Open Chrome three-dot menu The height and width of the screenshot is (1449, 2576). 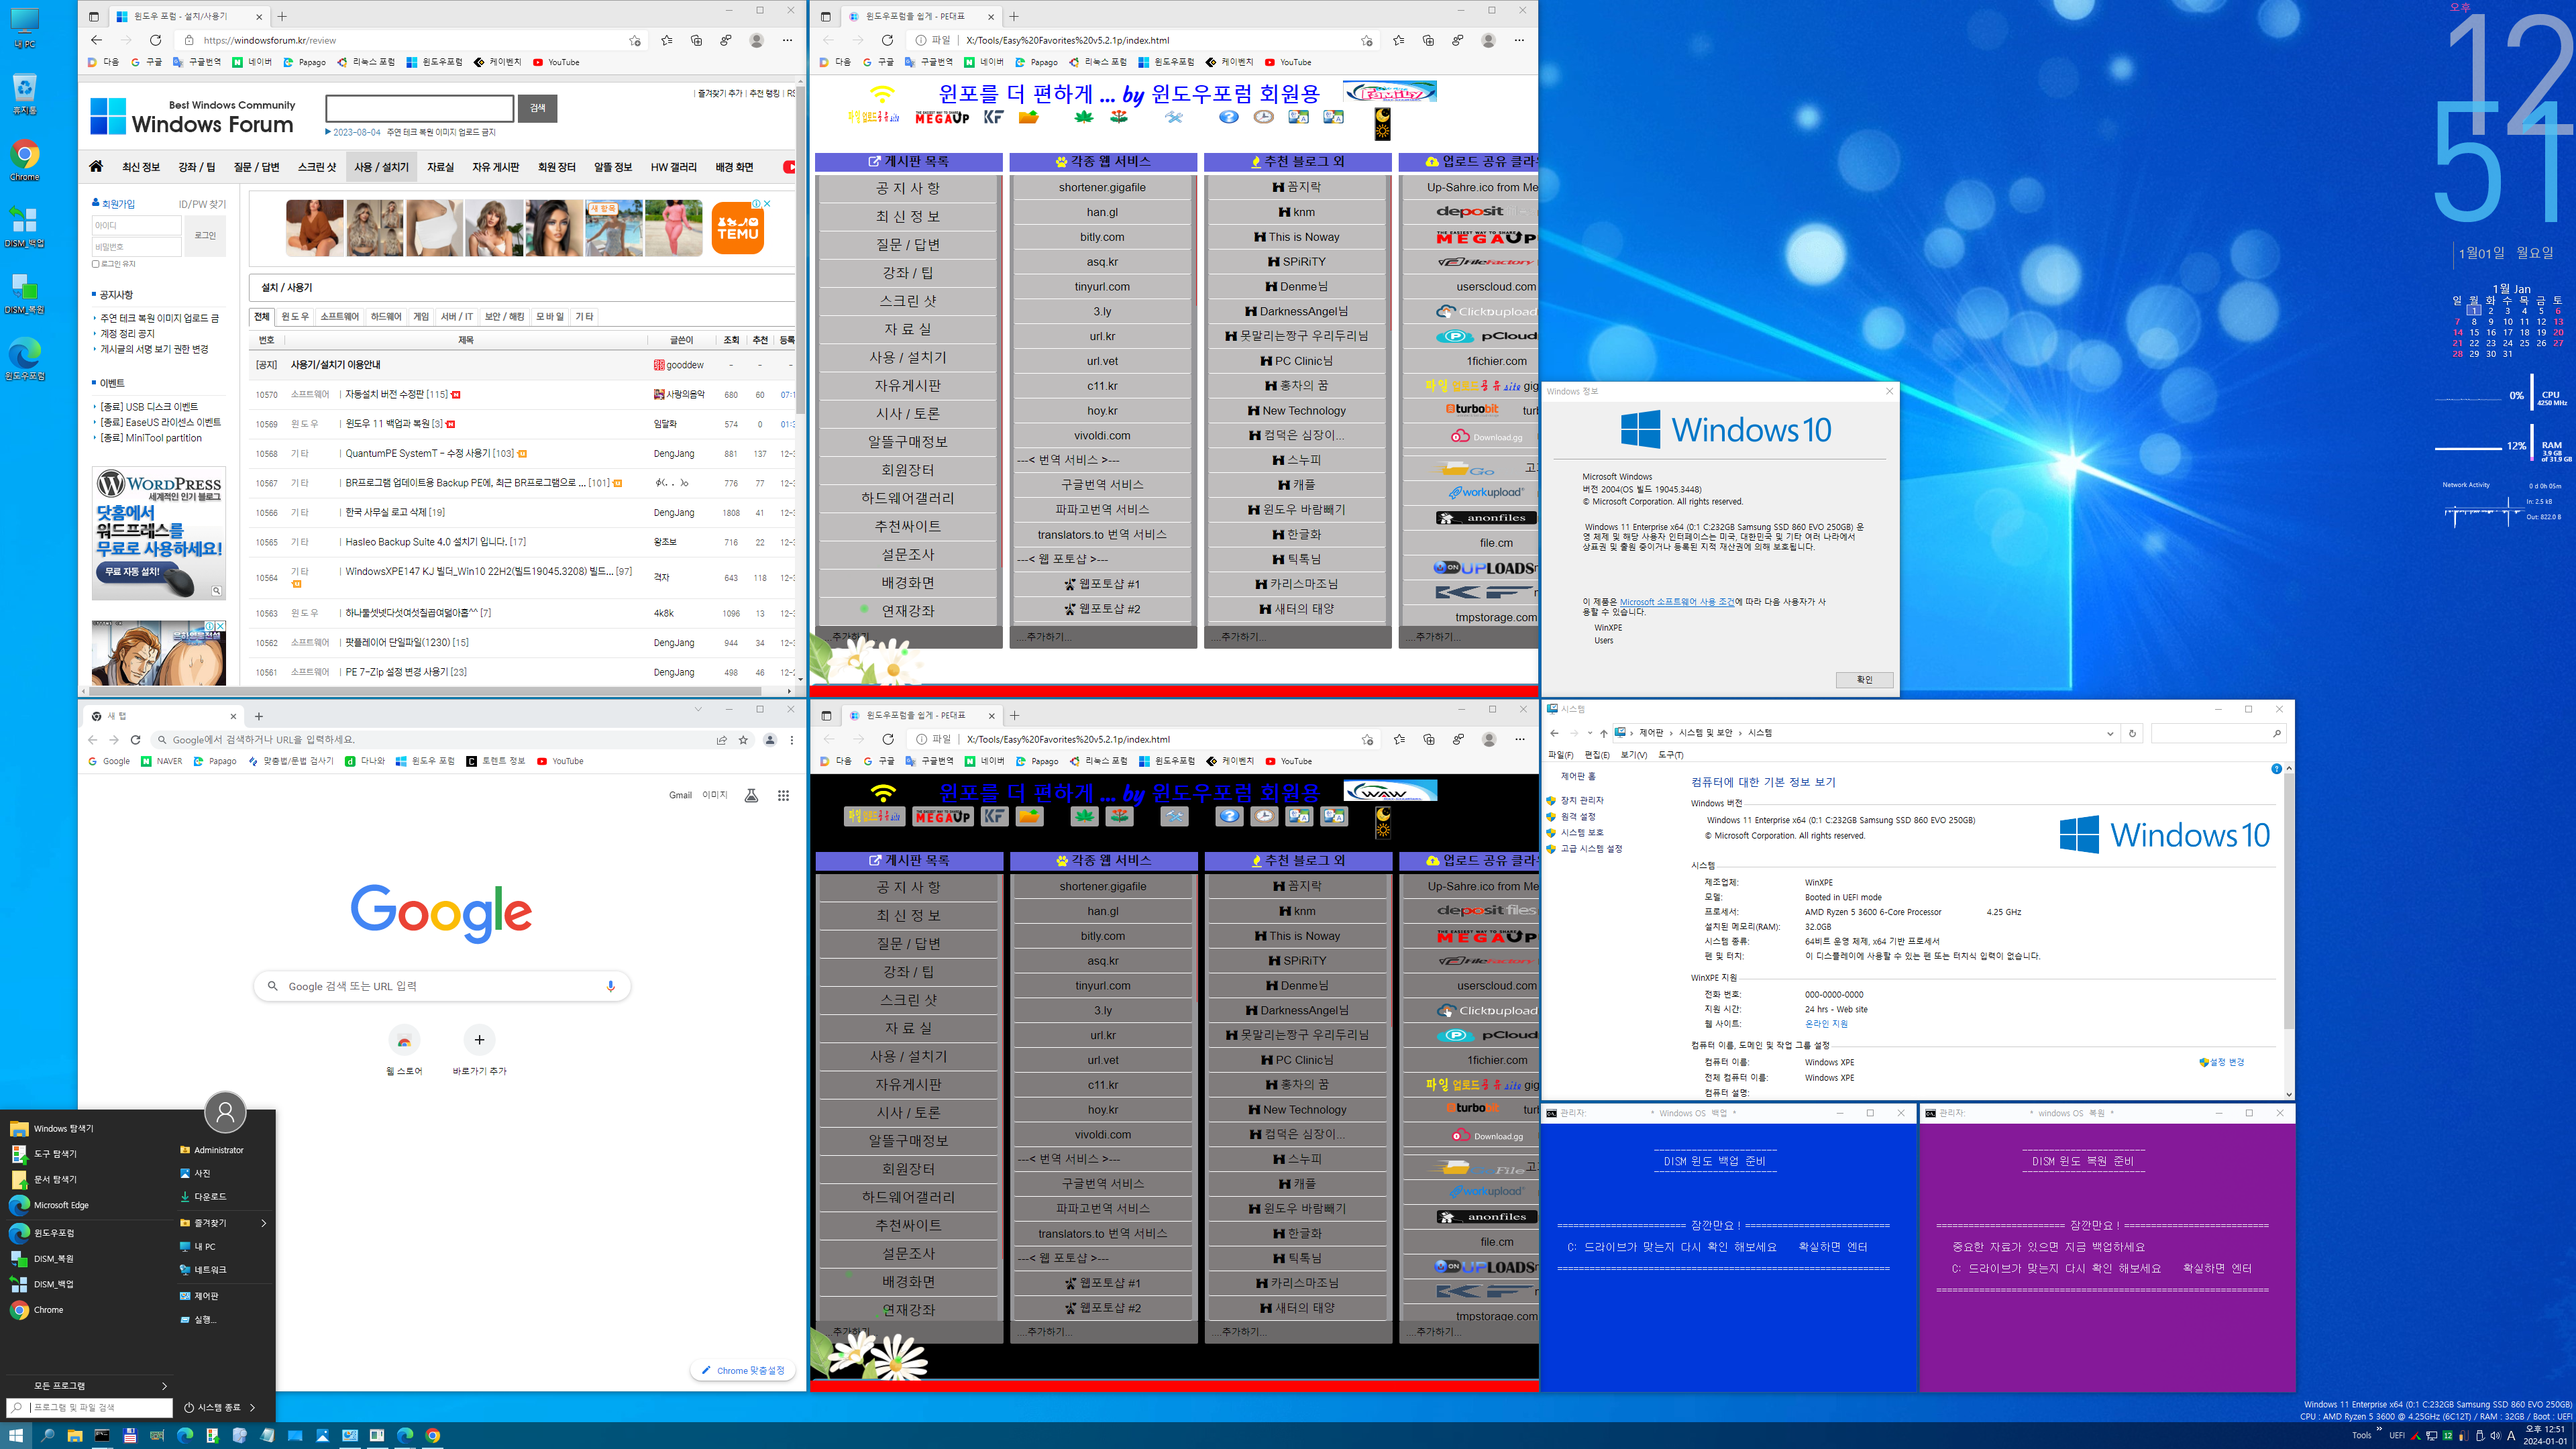(x=792, y=740)
